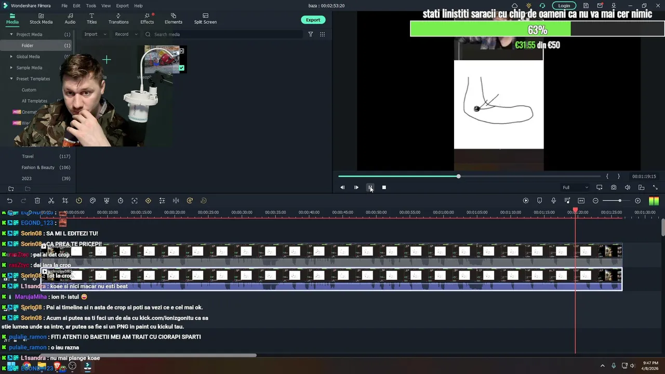The height and width of the screenshot is (374, 665).
Task: Open the Crop tool in the timeline toolbar
Action: (x=65, y=201)
